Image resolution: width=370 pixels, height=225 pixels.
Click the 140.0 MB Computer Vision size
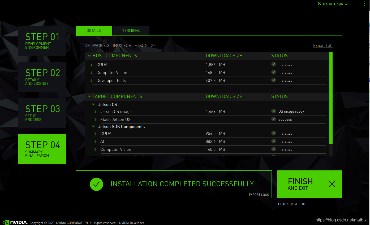click(216, 149)
